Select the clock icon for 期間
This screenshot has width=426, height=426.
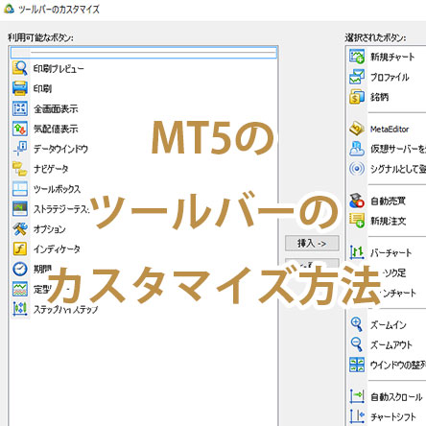pyautogui.click(x=20, y=269)
